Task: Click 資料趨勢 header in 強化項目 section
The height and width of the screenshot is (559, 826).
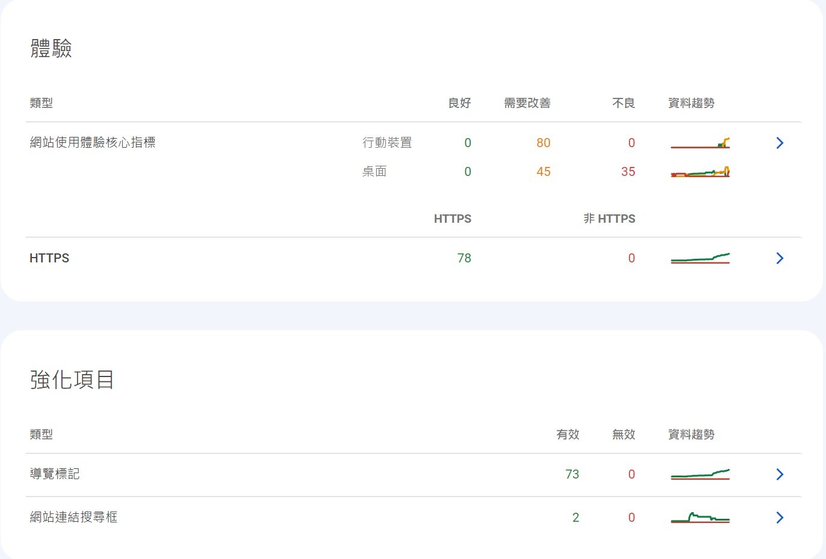Action: point(691,435)
